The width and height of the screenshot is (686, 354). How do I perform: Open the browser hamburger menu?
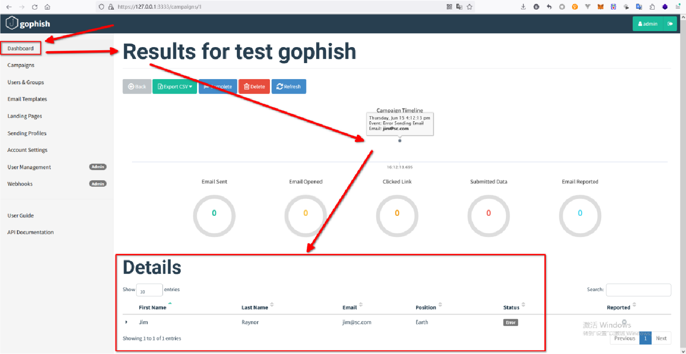[x=677, y=7]
